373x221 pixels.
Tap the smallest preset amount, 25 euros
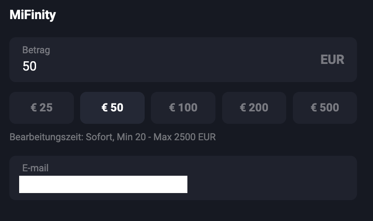tap(41, 107)
